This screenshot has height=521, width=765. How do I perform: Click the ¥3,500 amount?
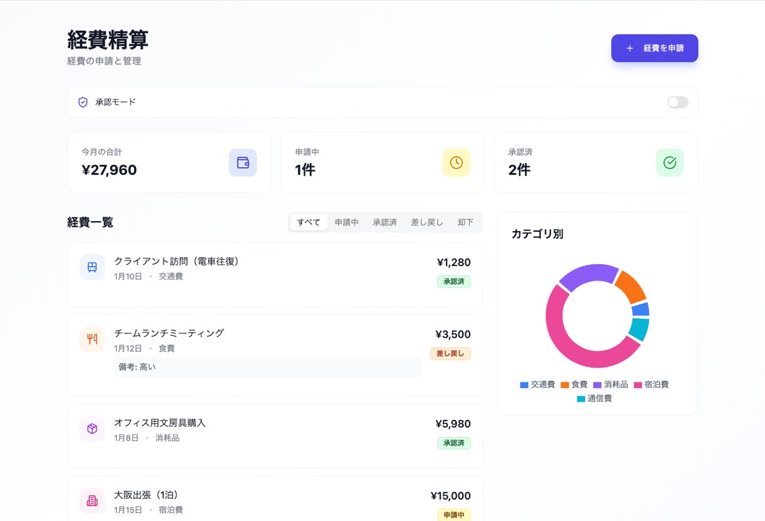click(453, 335)
